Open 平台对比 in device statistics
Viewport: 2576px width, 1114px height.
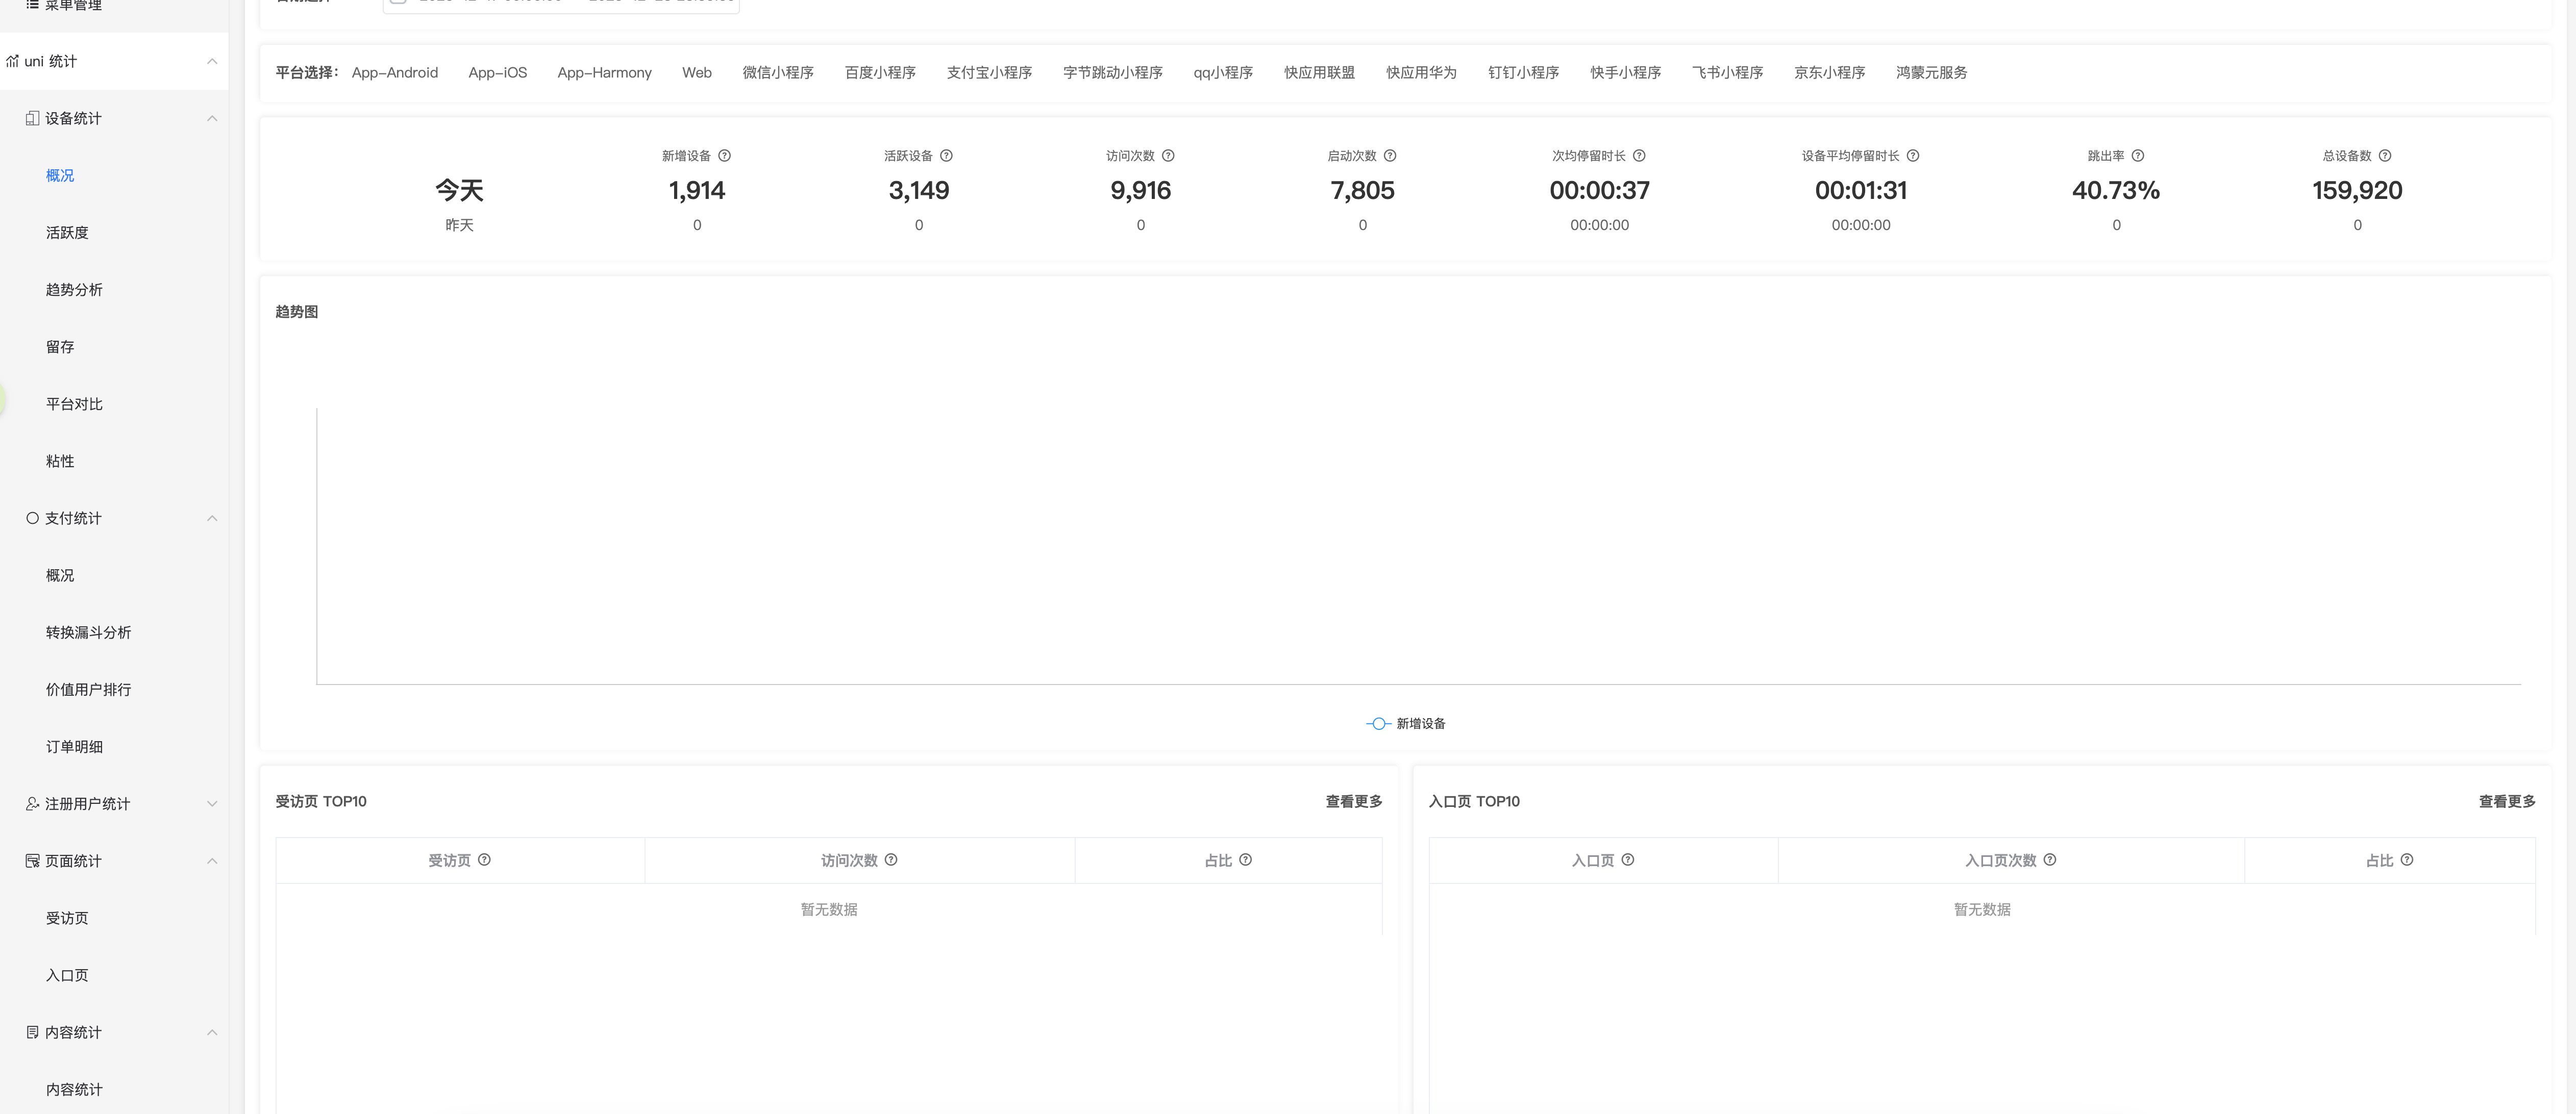(x=74, y=404)
